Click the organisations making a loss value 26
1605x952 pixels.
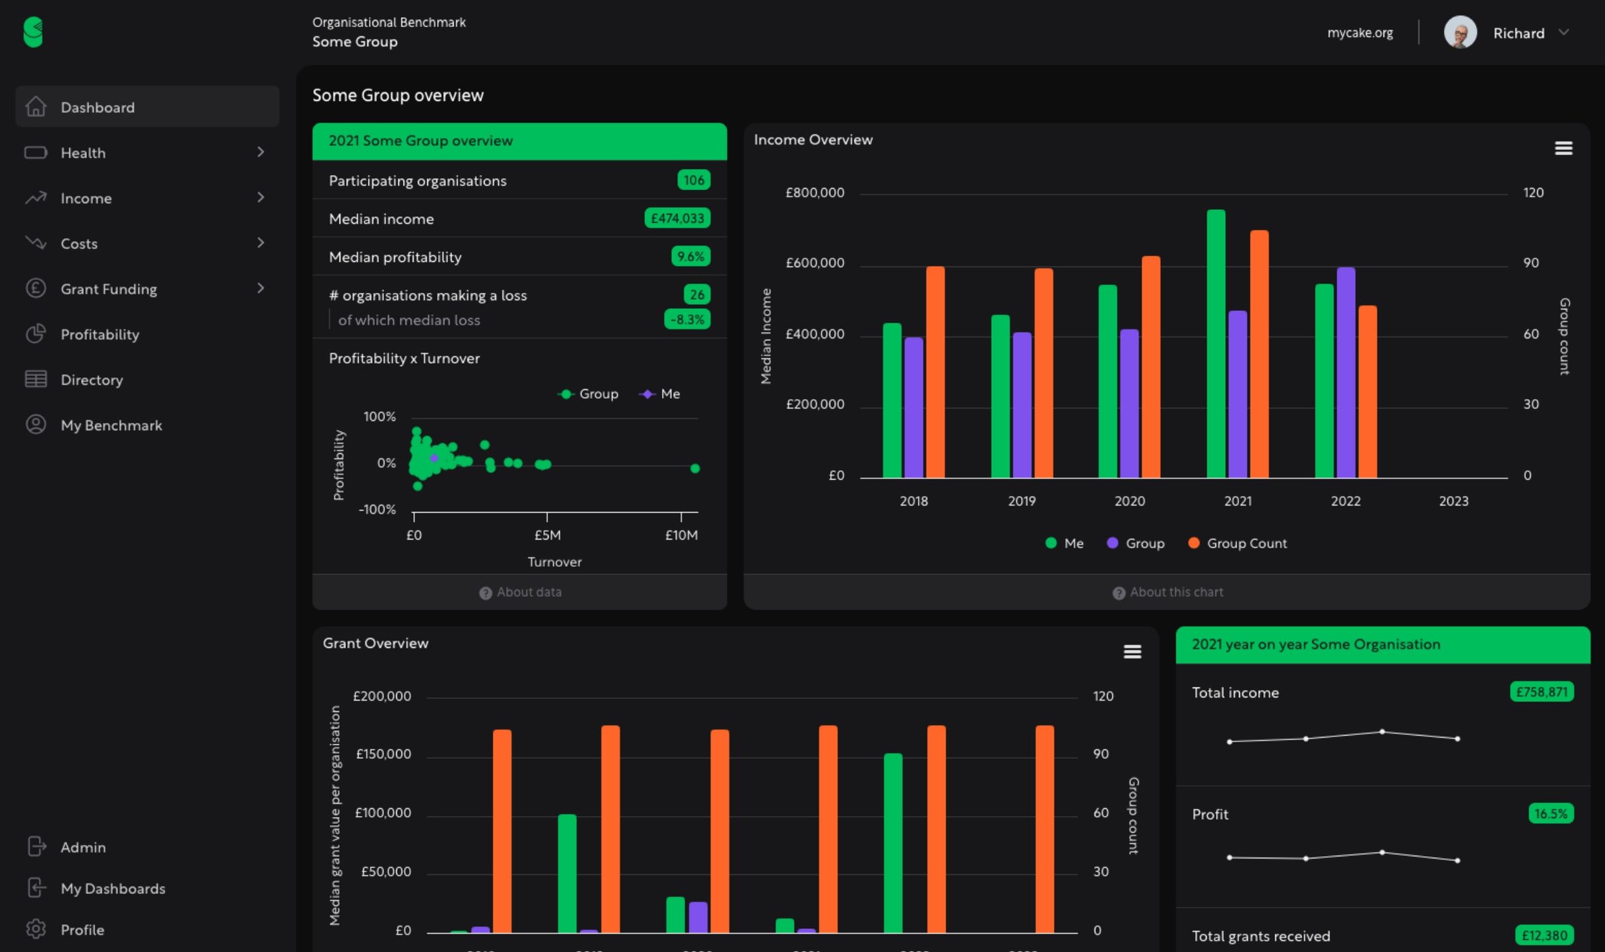coord(697,294)
